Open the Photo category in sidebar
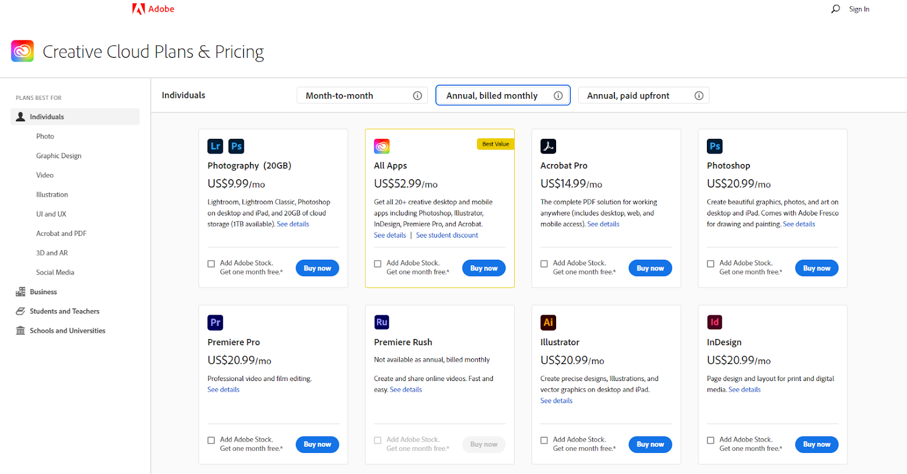Image resolution: width=907 pixels, height=474 pixels. [x=45, y=136]
